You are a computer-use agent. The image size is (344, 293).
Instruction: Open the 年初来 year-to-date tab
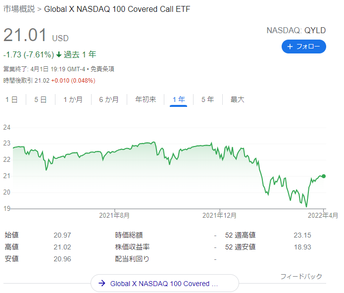pyautogui.click(x=146, y=99)
